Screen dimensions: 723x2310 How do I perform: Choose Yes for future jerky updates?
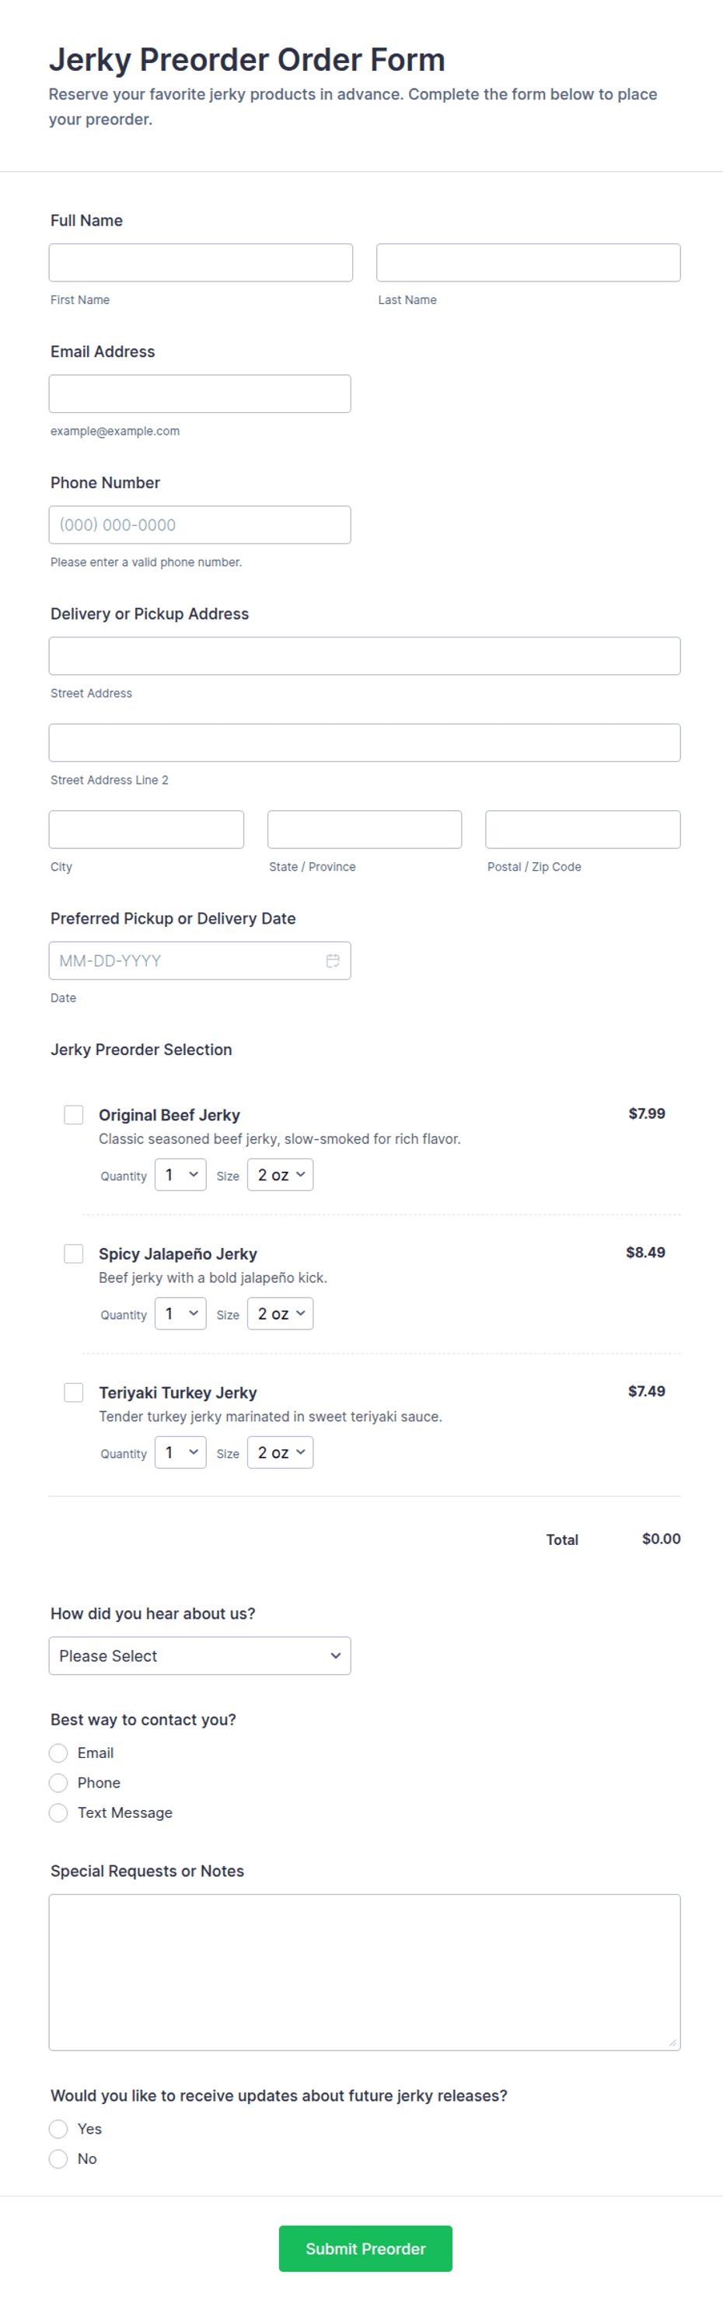pos(58,2129)
